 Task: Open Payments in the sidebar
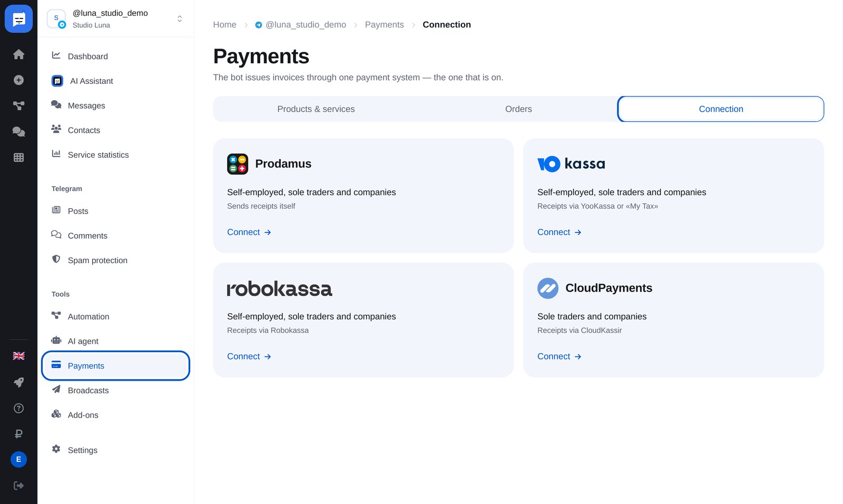coord(115,366)
